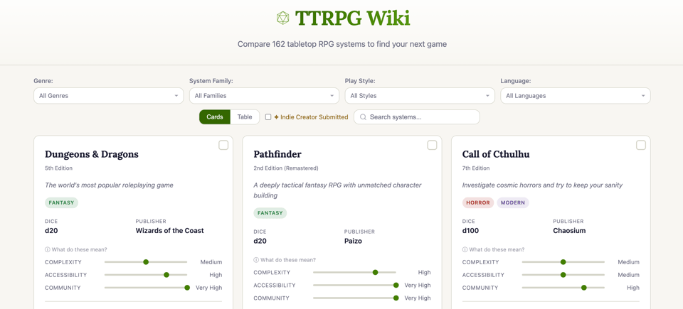Focus the Search systems input field
Image resolution: width=683 pixels, height=309 pixels.
(x=422, y=117)
